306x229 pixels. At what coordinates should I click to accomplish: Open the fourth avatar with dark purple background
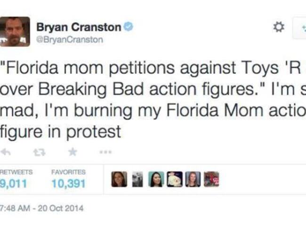[x=174, y=179]
